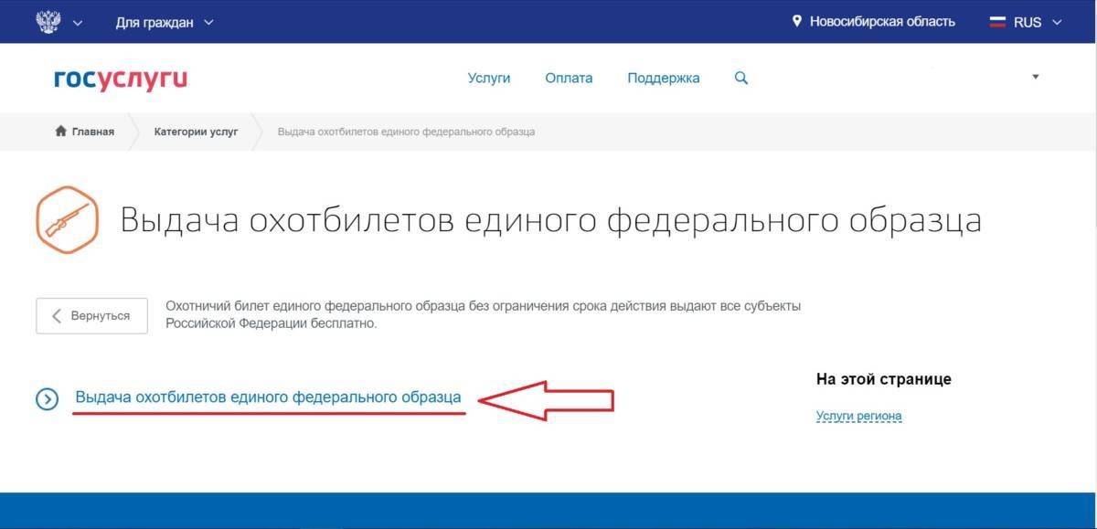
Task: Jump to Услуги региона link
Action: click(858, 416)
